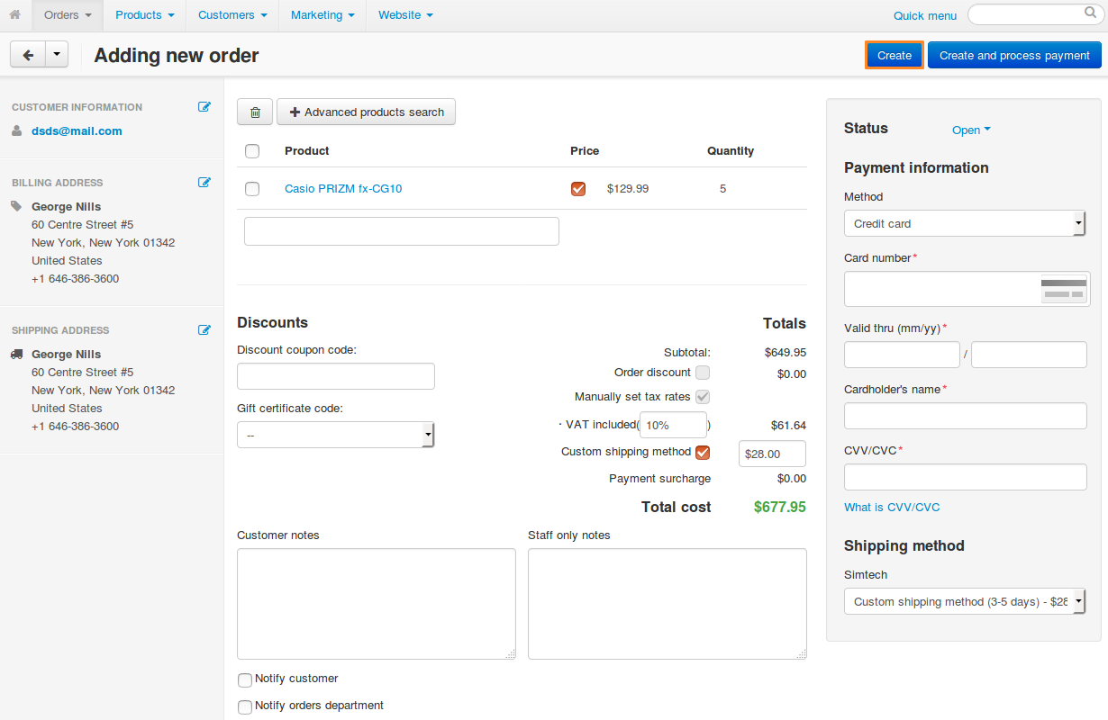
Task: Edit customer information via pencil icon
Action: point(204,106)
